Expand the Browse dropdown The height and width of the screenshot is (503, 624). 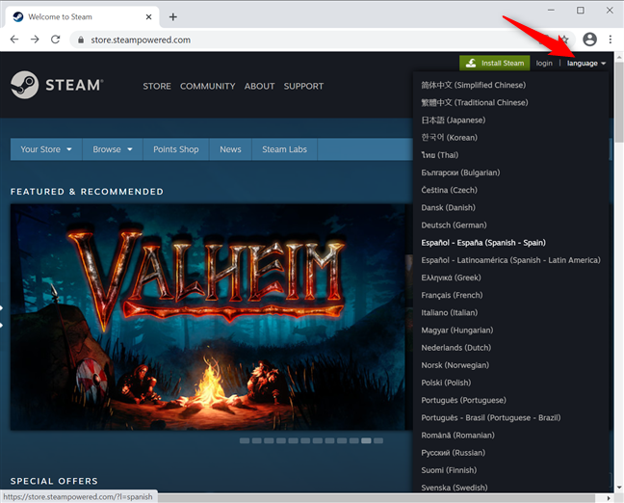click(x=113, y=149)
